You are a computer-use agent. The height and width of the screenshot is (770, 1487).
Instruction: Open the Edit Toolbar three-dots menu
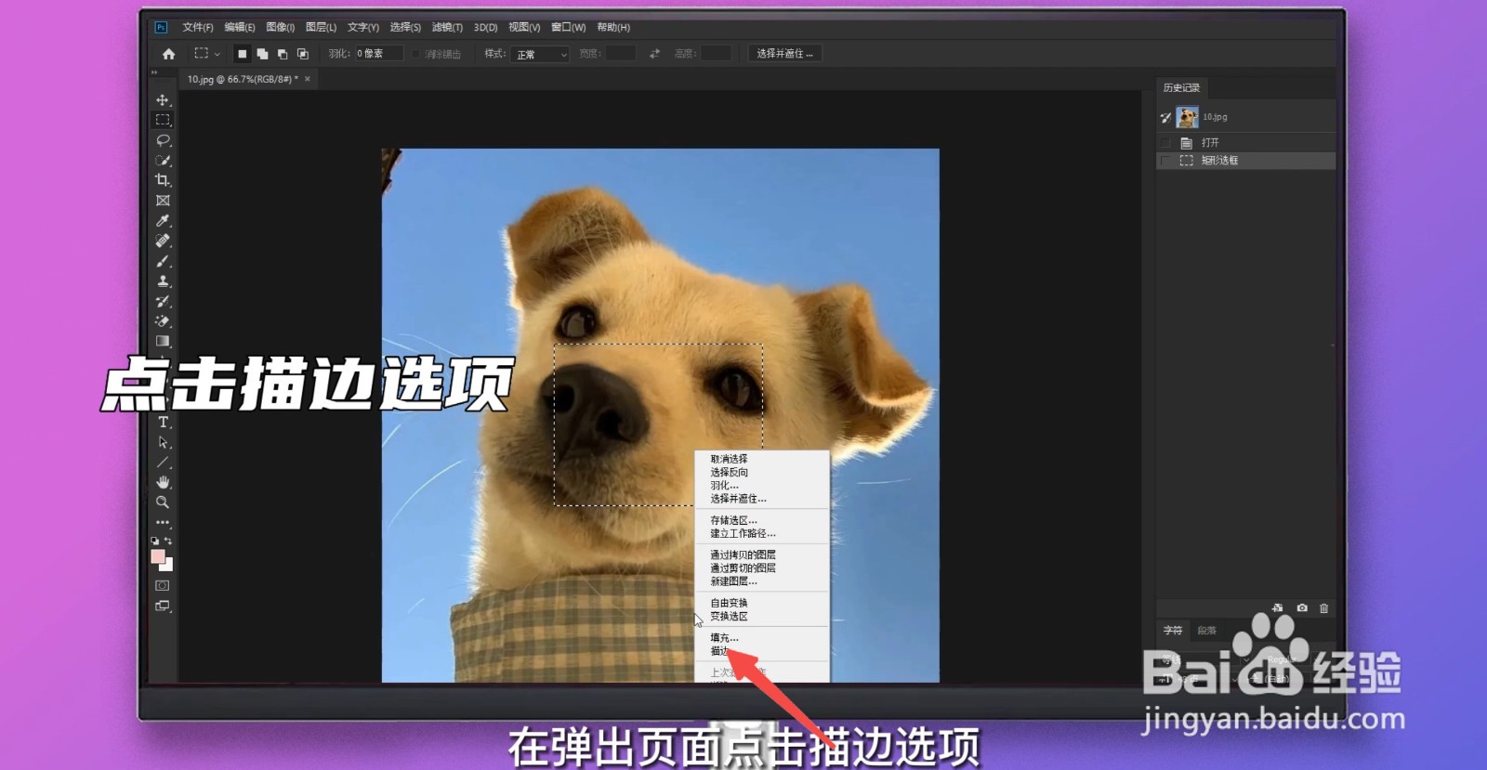tap(163, 523)
